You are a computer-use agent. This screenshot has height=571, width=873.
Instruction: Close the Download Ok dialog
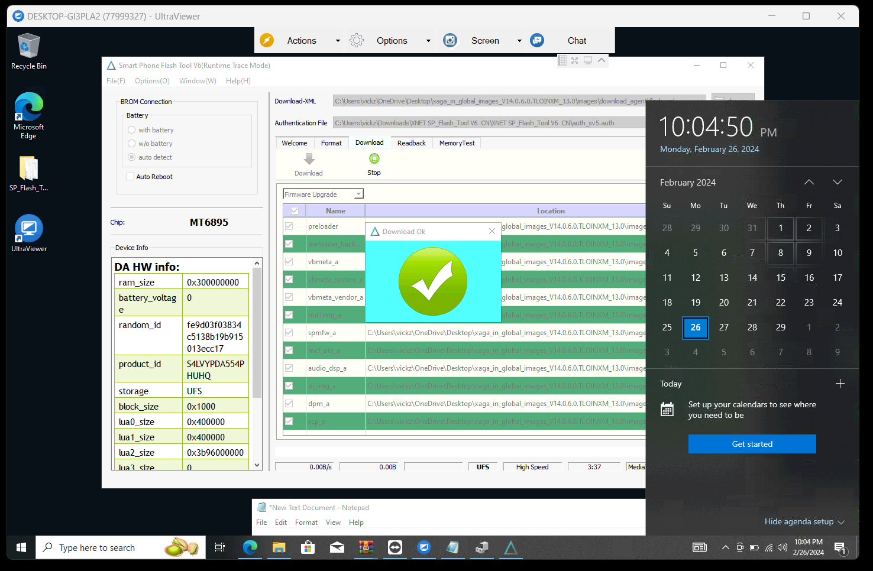tap(492, 231)
